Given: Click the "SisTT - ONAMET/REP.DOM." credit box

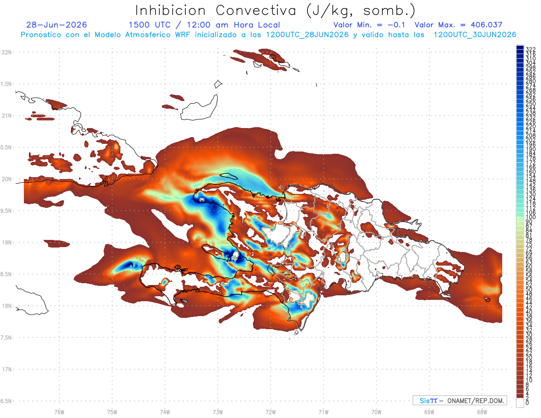Looking at the screenshot, I should tap(460, 400).
